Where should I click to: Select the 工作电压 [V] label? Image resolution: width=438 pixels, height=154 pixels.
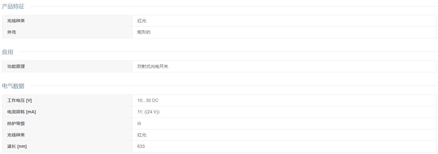(x=19, y=100)
